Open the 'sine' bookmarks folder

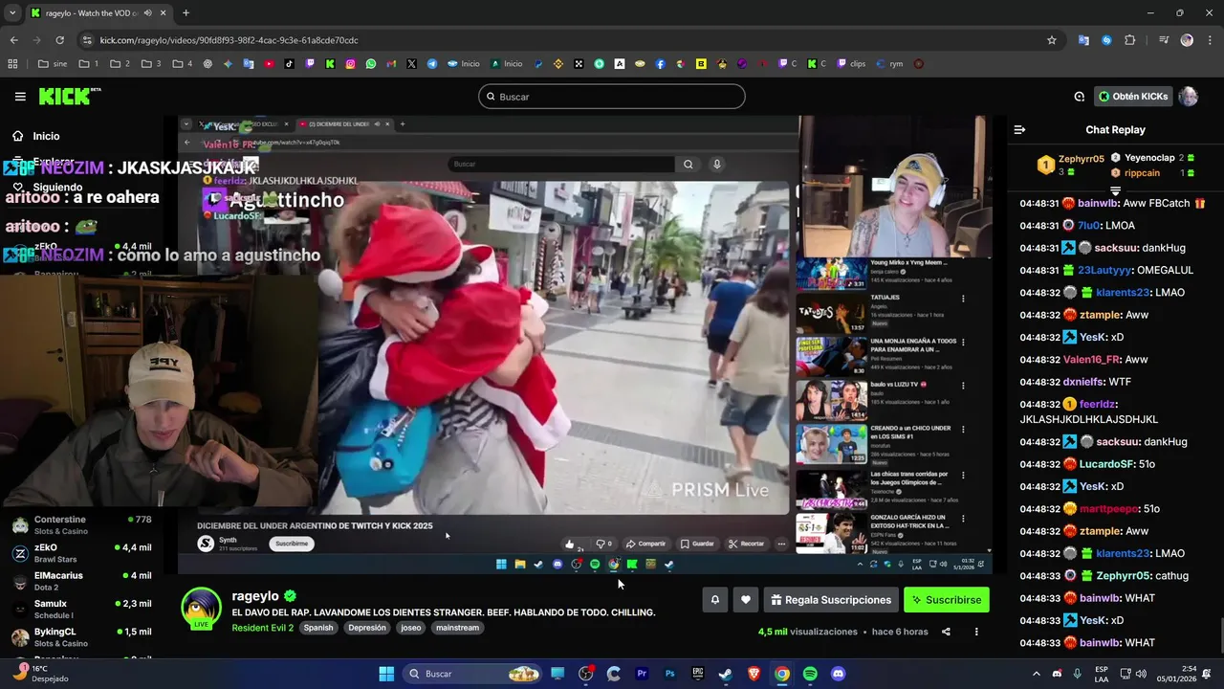[53, 64]
